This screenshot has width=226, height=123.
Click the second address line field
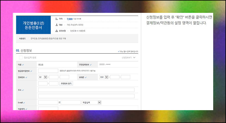[86, 96]
